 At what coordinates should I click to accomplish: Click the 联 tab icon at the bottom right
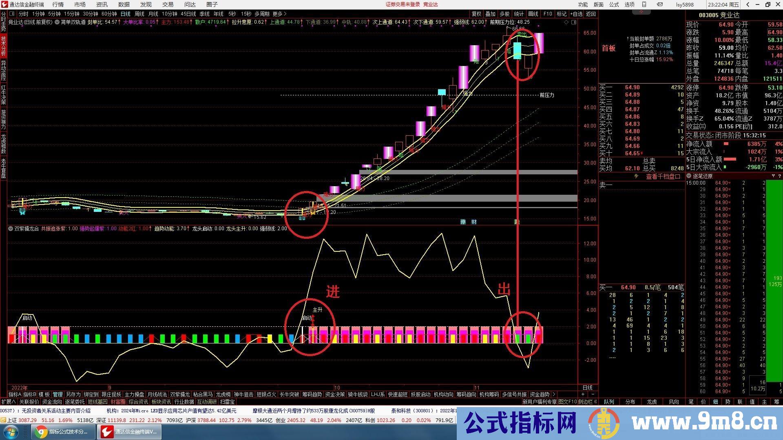[740, 402]
